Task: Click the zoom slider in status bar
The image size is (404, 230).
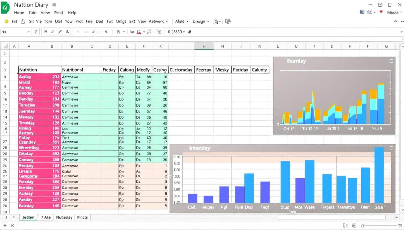Action: pyautogui.click(x=379, y=226)
